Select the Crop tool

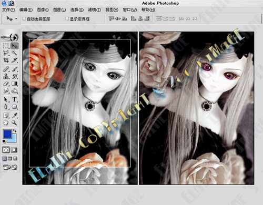[x=6, y=60]
